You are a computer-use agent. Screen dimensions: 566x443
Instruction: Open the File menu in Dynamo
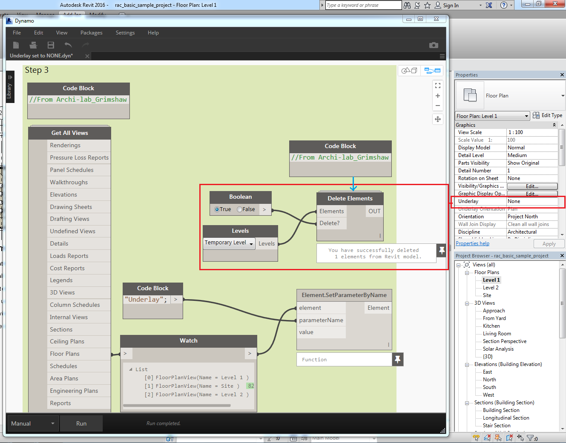pyautogui.click(x=17, y=33)
